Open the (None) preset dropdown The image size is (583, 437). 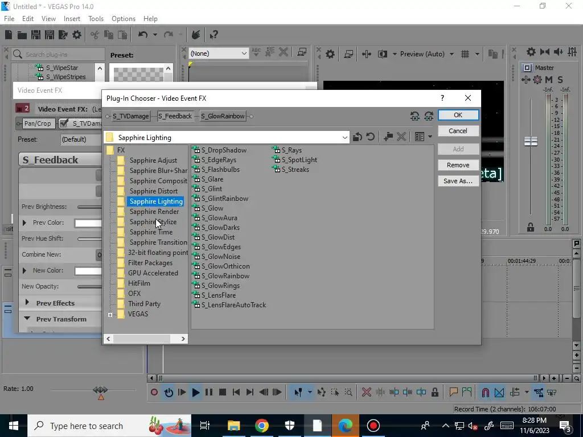coord(244,53)
